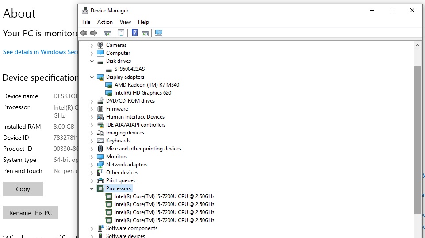Select the Software devices label
The height and width of the screenshot is (238, 425).
pyautogui.click(x=126, y=235)
